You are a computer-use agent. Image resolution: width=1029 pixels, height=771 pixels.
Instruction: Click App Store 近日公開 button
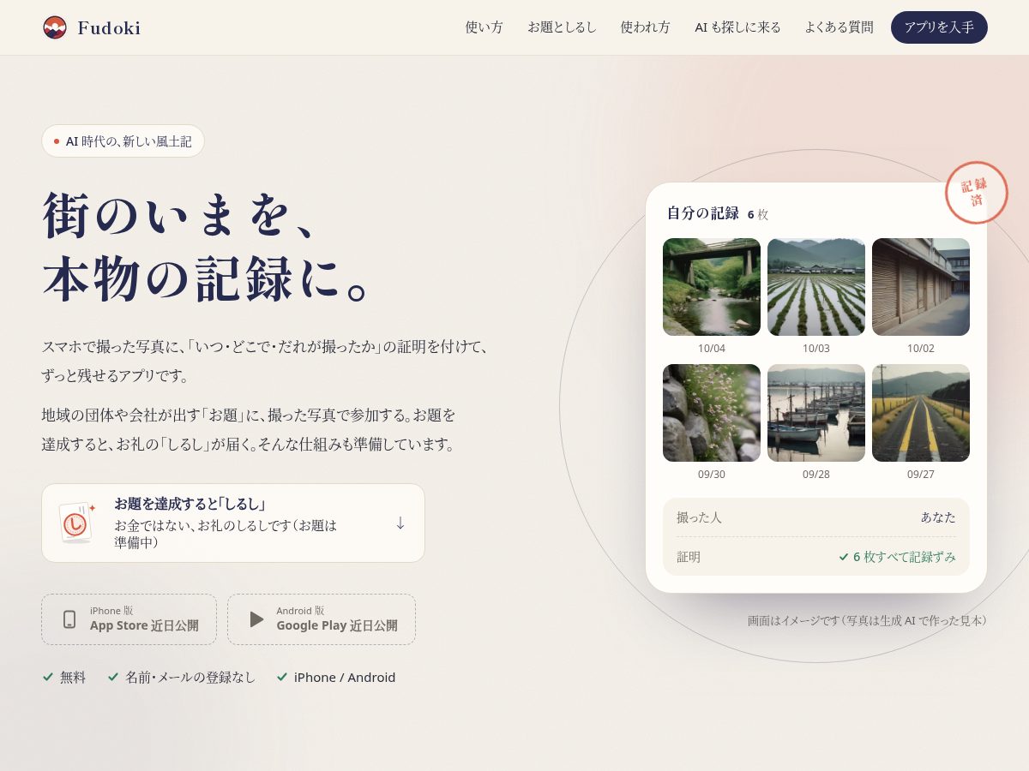tap(129, 619)
